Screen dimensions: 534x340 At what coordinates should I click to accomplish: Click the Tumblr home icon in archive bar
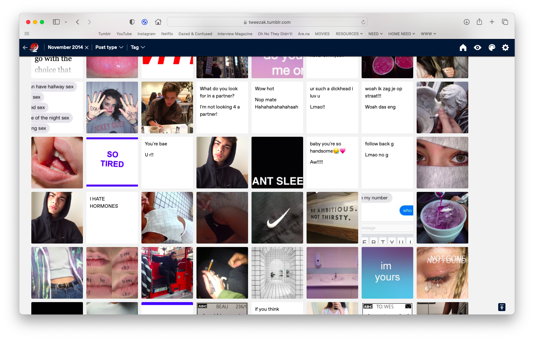click(x=463, y=48)
